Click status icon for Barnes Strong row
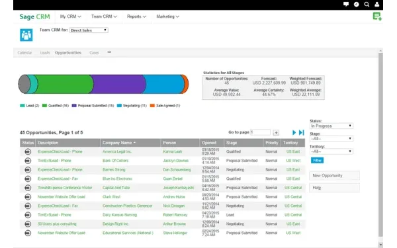Image resolution: width=397 pixels, height=248 pixels. (28, 170)
